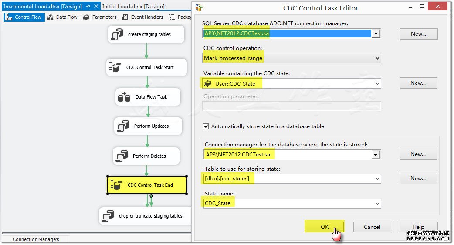The image size is (454, 245).
Task: Select the CDC Control Task End icon
Action: [x=116, y=185]
